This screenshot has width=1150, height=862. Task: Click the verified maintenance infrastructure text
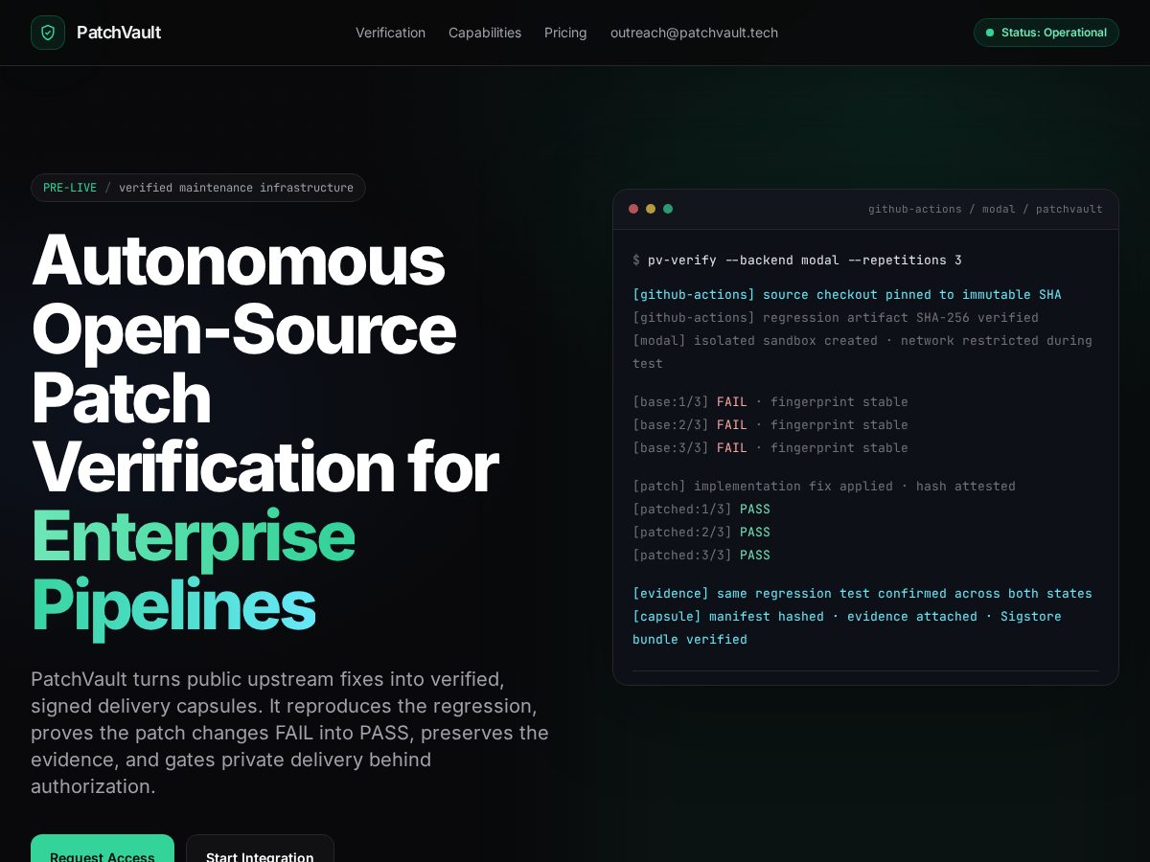(236, 188)
